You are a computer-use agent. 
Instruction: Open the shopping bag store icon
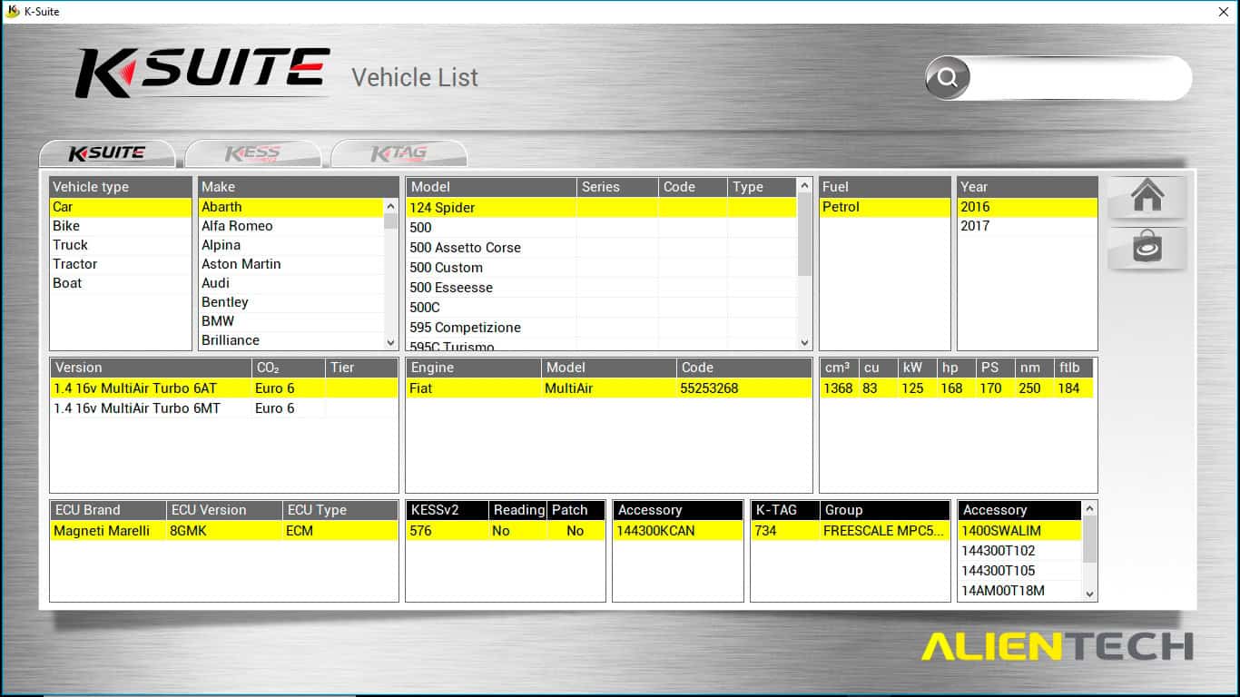point(1147,248)
